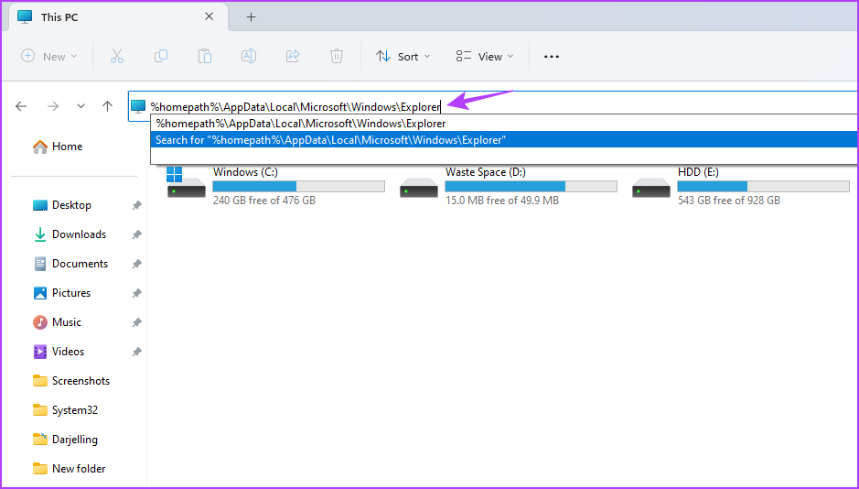Expand recent locations chevron
The height and width of the screenshot is (489, 859).
click(x=81, y=106)
